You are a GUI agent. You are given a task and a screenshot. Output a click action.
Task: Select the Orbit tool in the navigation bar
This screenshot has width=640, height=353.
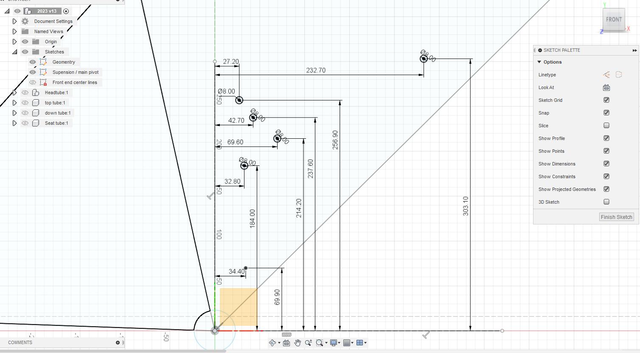click(x=272, y=342)
